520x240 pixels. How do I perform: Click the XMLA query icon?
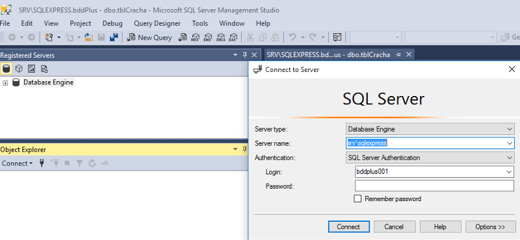click(221, 38)
